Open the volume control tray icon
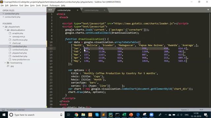Viewport: 211px width, 118px height. point(182,115)
